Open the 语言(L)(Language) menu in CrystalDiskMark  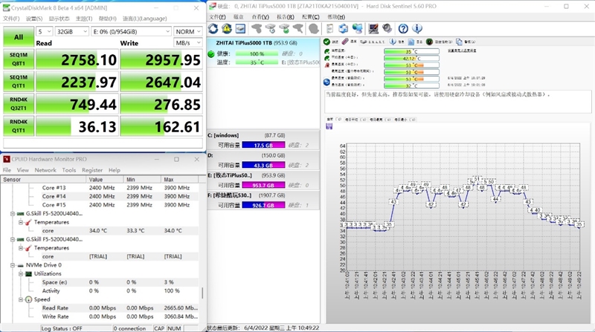click(144, 19)
